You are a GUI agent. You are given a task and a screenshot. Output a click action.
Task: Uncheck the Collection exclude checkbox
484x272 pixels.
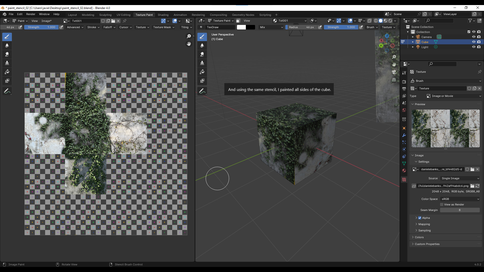coord(469,32)
